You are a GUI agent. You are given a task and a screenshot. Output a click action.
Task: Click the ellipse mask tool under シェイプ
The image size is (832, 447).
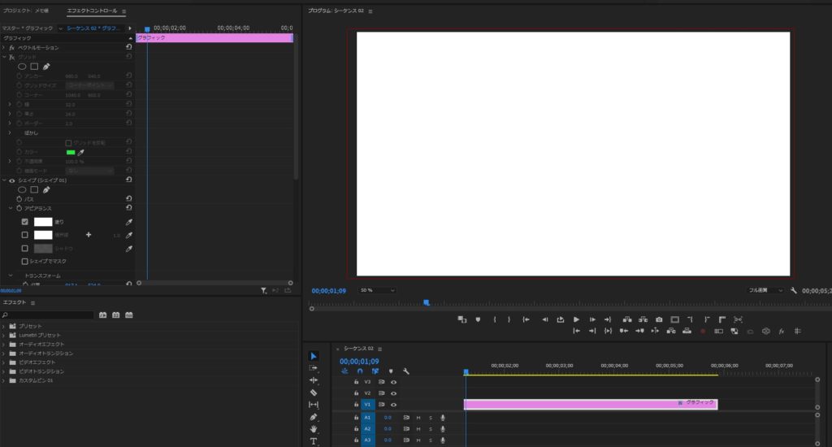22,189
